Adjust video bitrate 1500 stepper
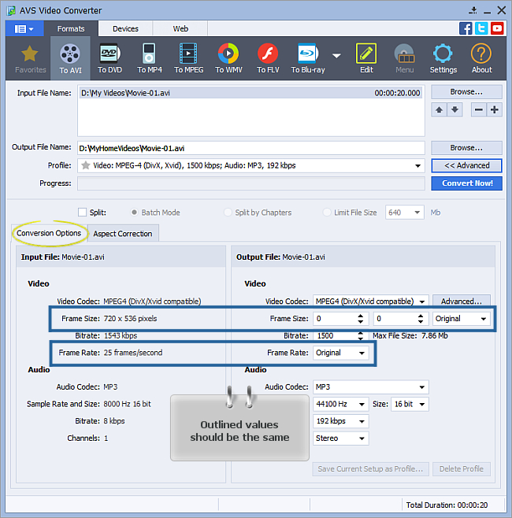Image resolution: width=512 pixels, height=518 pixels. coord(361,336)
